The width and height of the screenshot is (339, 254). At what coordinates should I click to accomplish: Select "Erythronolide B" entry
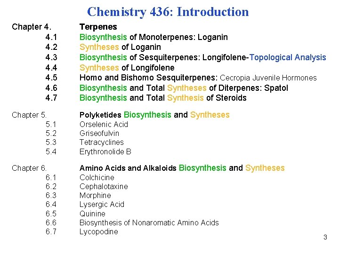pyautogui.click(x=105, y=151)
